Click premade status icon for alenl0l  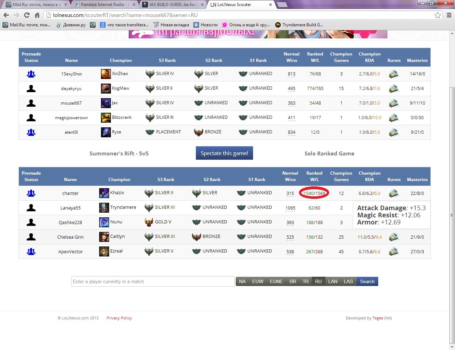pos(31,132)
